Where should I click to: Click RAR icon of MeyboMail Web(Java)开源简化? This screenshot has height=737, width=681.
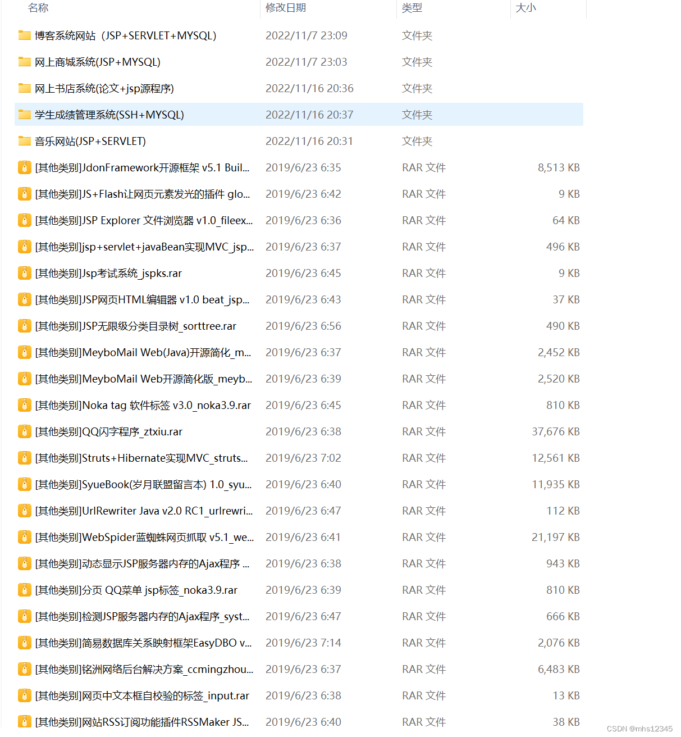[25, 352]
